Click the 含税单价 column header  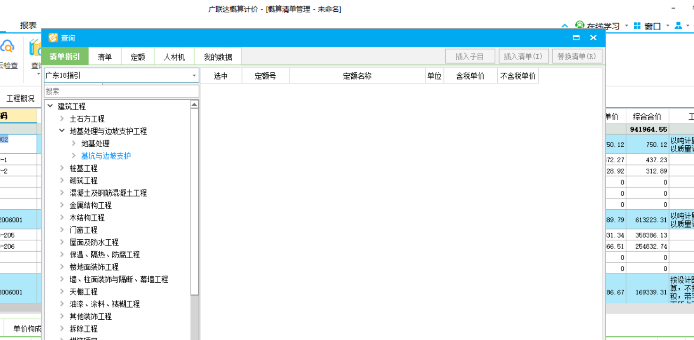click(470, 76)
